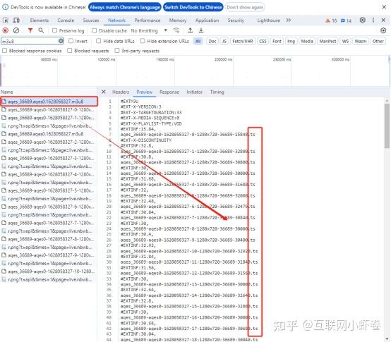
Task: Click the import HAR upload icon
Action: (190, 30)
